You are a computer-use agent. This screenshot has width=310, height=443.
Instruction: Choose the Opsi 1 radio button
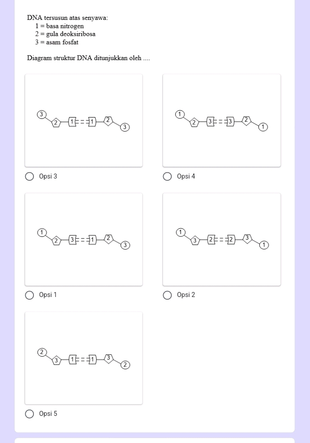pos(29,295)
